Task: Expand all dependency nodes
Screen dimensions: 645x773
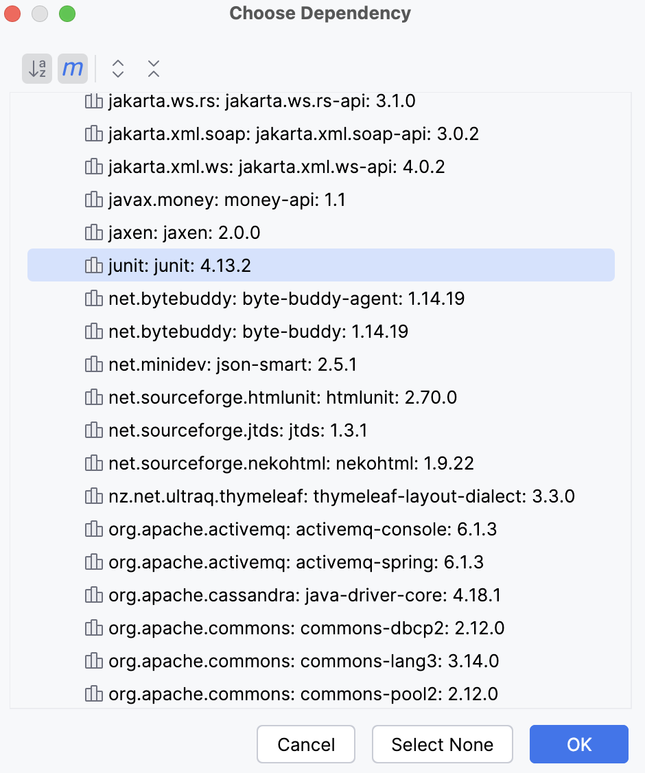Action: [x=118, y=69]
